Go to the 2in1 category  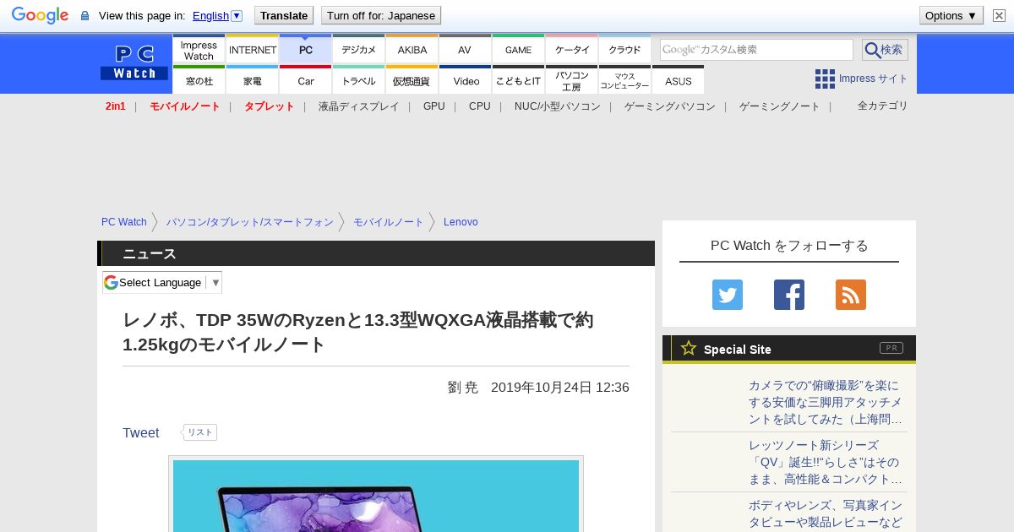[x=116, y=106]
